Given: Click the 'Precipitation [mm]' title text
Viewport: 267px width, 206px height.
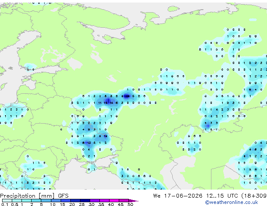Looking at the screenshot, I should [x=27, y=196].
